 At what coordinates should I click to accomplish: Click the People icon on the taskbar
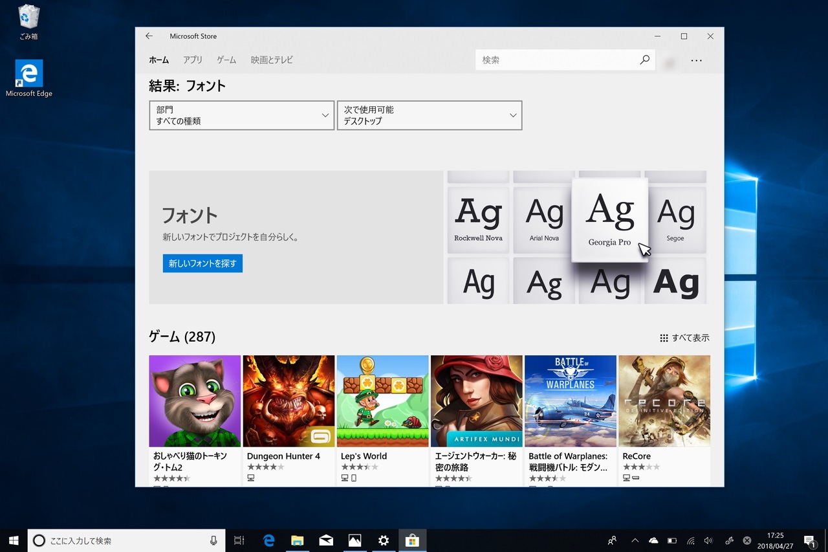[611, 540]
